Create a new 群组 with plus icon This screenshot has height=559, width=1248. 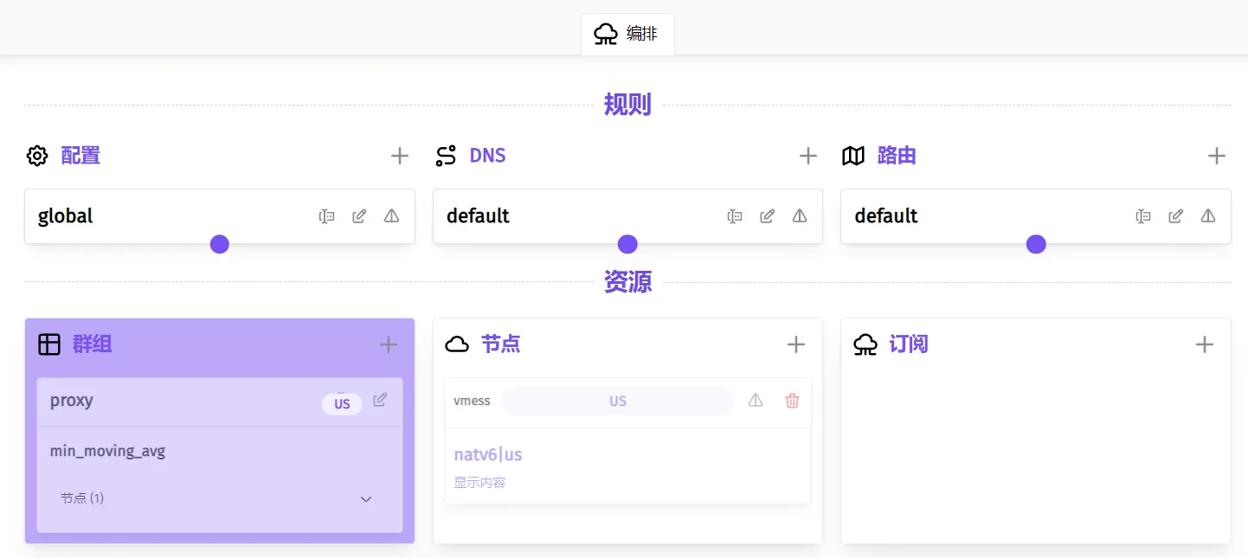point(389,344)
